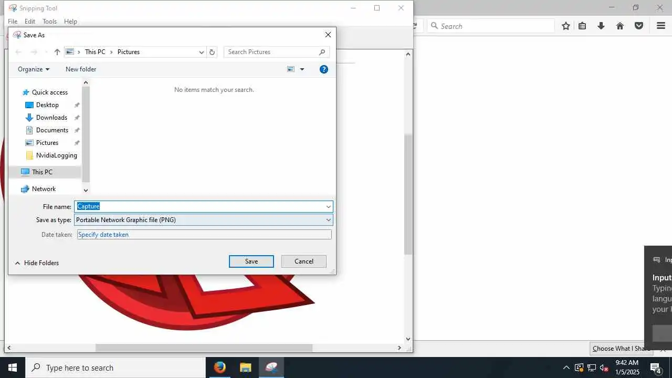
Task: Open the Help question mark icon
Action: pyautogui.click(x=324, y=69)
